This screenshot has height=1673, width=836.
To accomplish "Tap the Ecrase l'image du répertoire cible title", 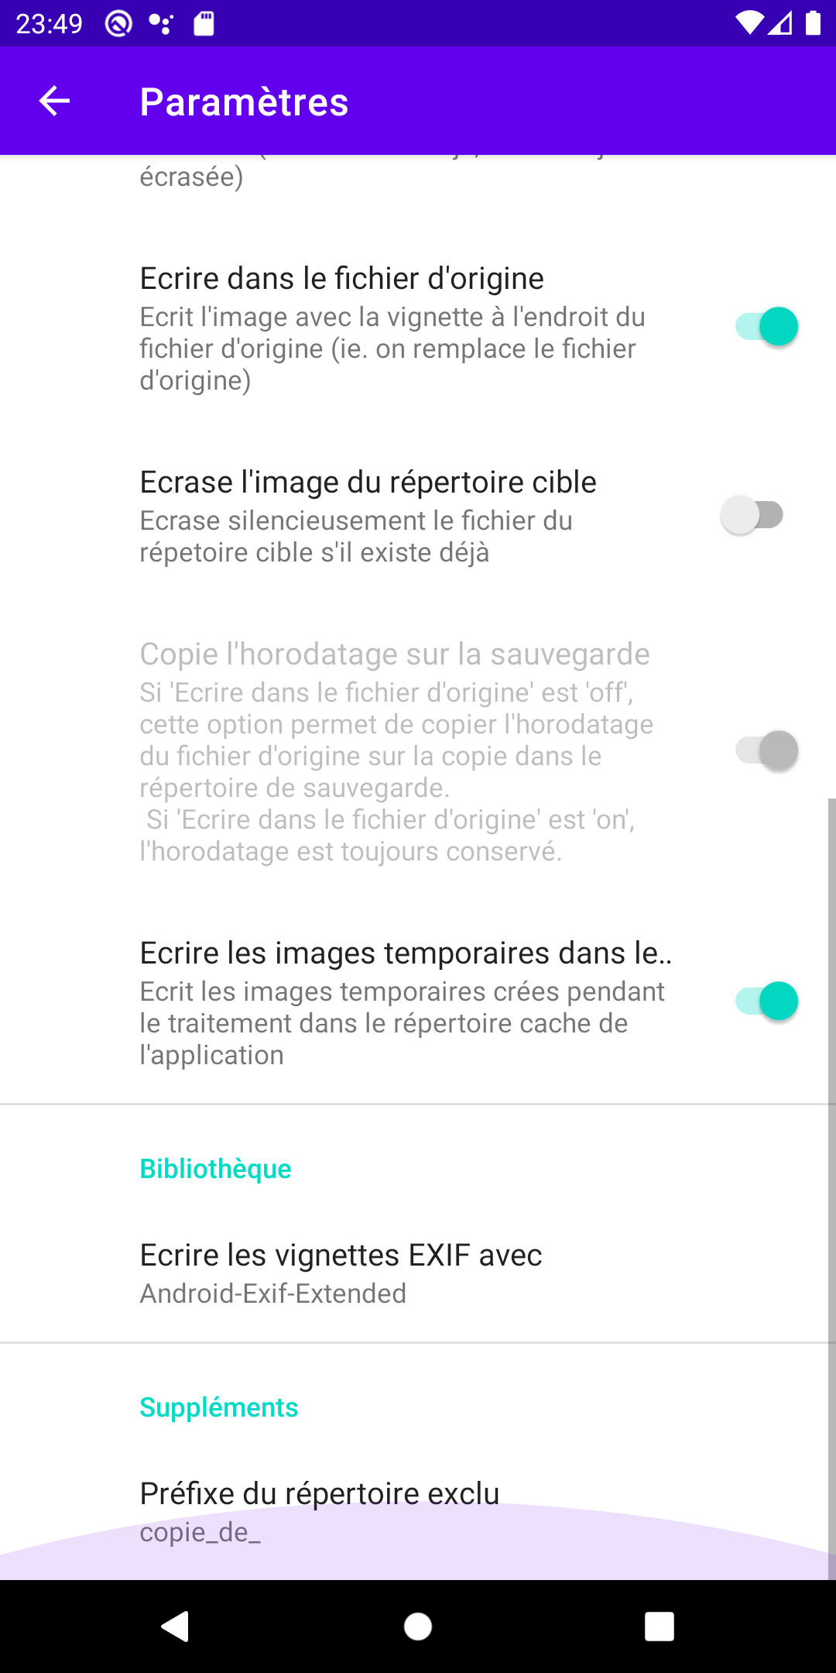I will (x=368, y=483).
